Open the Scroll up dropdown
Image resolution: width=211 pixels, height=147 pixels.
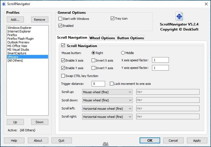107,92
